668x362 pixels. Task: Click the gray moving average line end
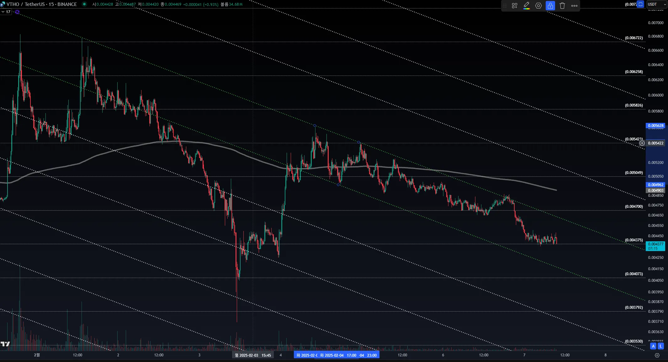pyautogui.click(x=556, y=190)
